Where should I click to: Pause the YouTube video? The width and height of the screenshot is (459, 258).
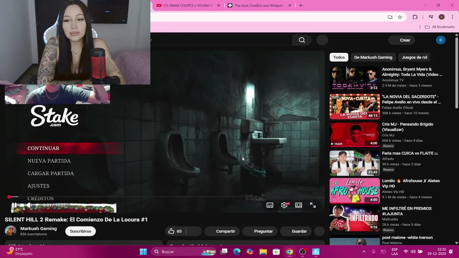pos(14,205)
